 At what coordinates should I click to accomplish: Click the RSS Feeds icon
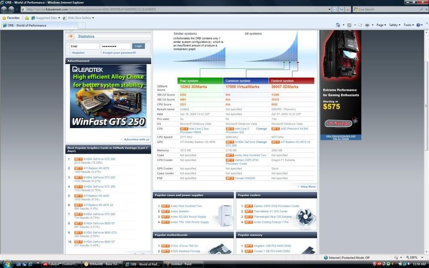pos(349,25)
